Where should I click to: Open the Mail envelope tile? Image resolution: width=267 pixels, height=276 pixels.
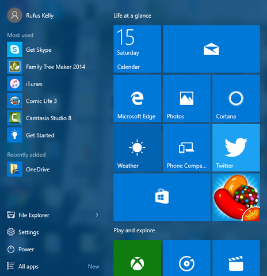tap(211, 49)
